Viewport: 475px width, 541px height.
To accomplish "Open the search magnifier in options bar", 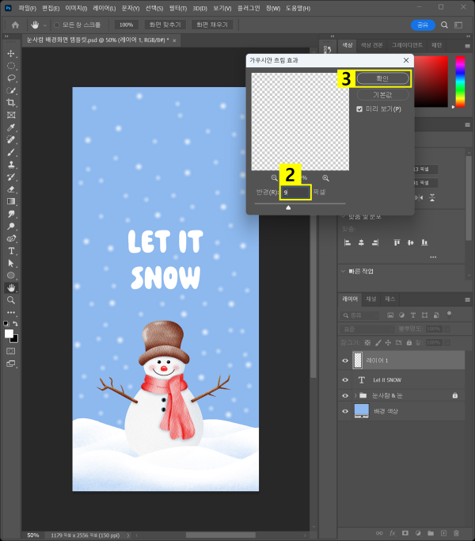I will pos(444,25).
